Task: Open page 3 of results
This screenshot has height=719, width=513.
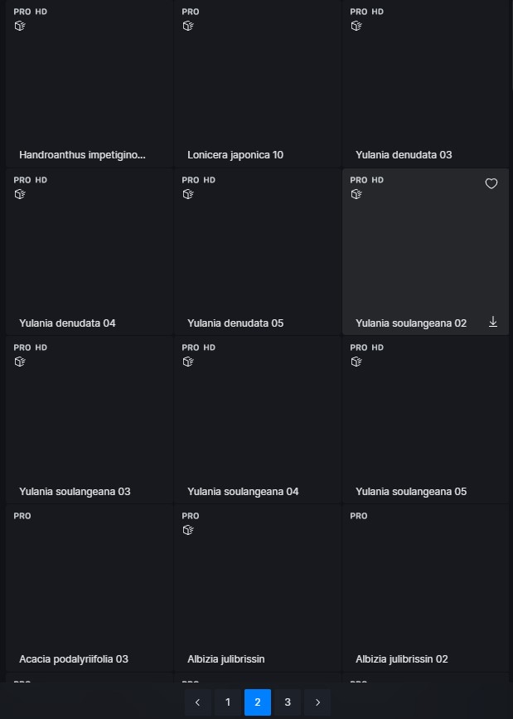Action: tap(288, 702)
